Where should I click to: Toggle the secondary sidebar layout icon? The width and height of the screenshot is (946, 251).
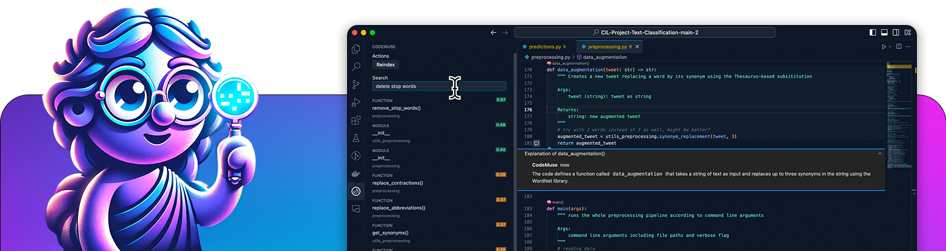click(x=896, y=32)
